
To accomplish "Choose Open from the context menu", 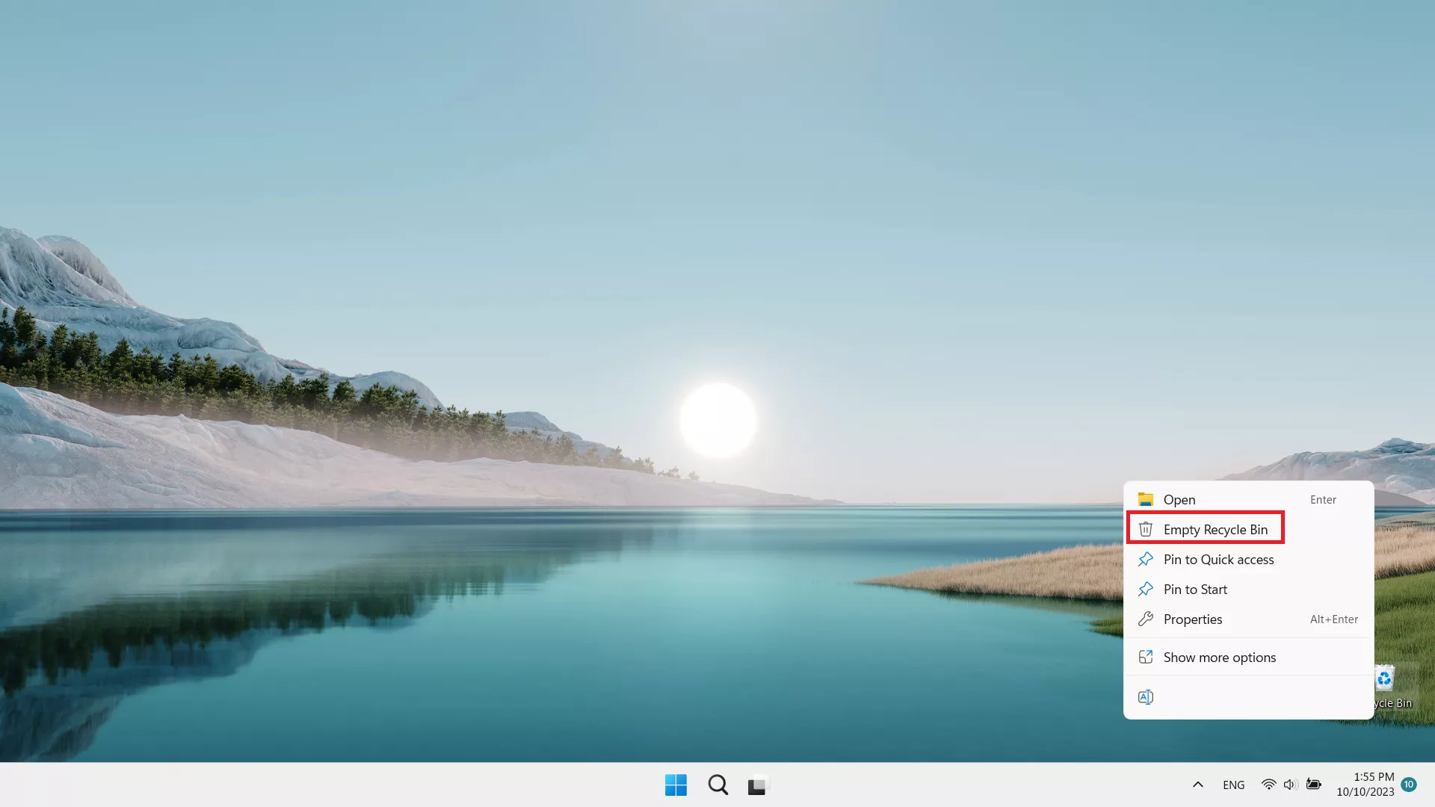I will 1179,500.
